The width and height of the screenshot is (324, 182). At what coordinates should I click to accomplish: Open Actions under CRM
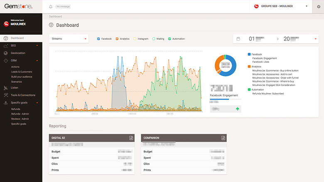coord(15,67)
